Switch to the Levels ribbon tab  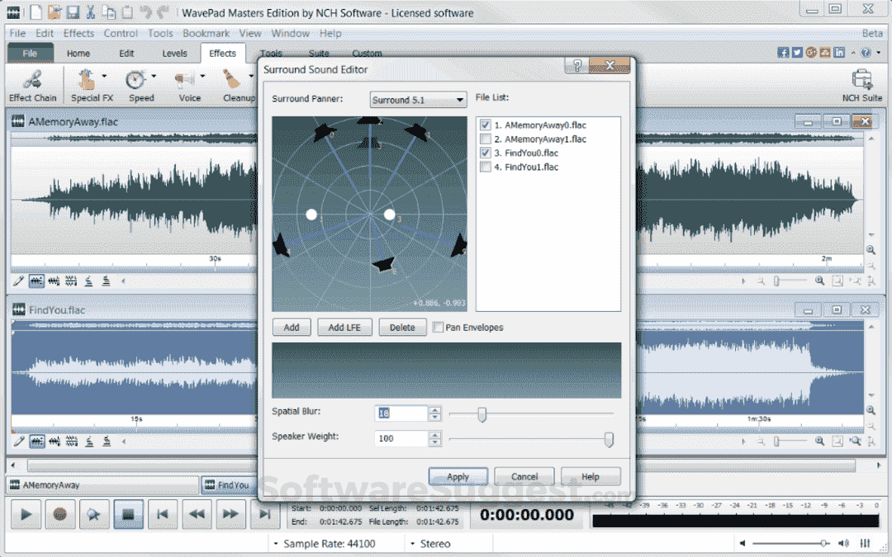174,53
